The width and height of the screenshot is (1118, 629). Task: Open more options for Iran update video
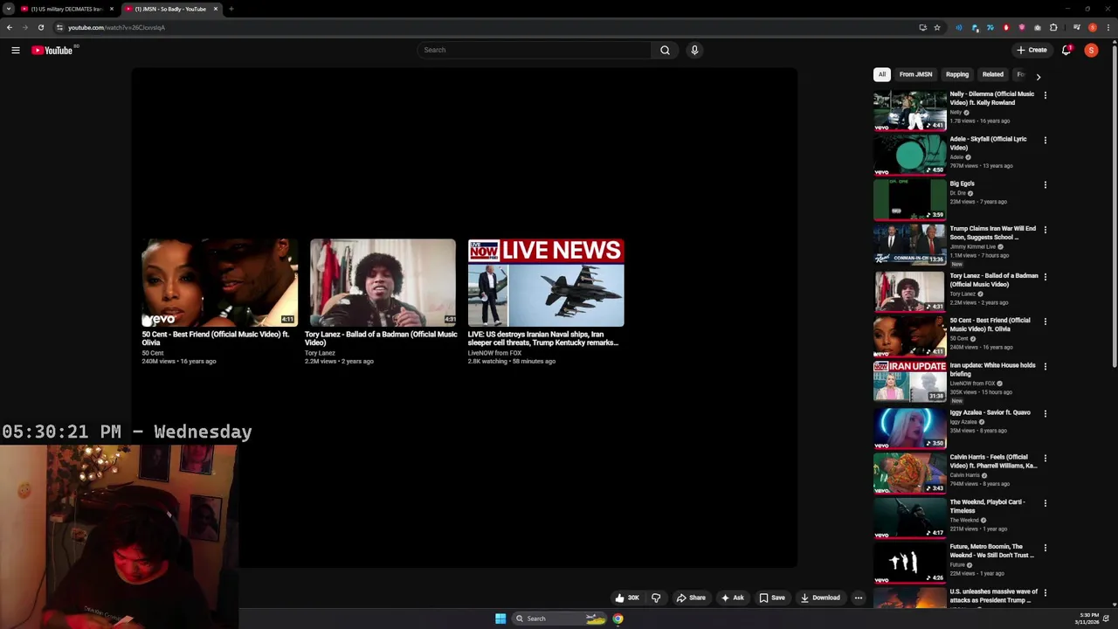pyautogui.click(x=1045, y=367)
